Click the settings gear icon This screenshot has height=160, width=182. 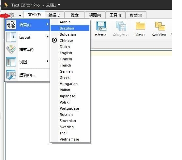click(12, 15)
